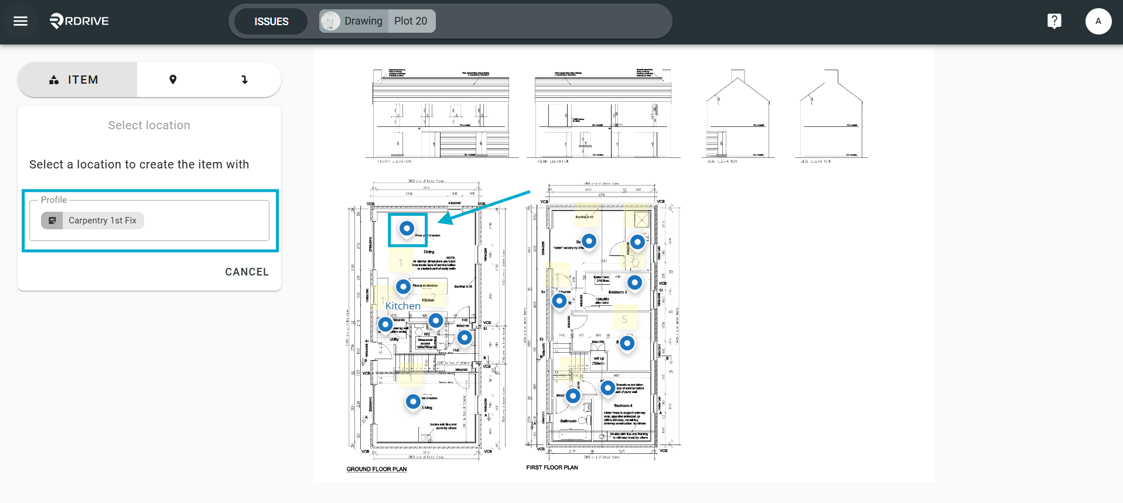
Task: Pick the first floor landing left-wall marker
Action: click(559, 301)
